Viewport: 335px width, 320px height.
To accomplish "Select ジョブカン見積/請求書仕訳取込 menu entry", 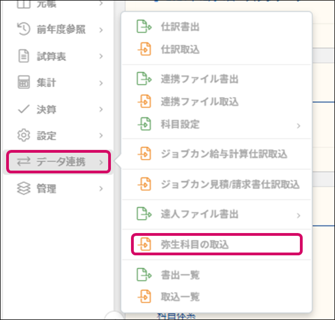I will pos(230,184).
